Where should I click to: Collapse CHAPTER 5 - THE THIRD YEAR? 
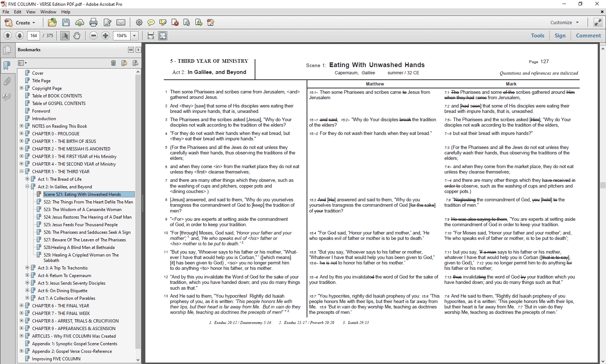[x=21, y=171]
